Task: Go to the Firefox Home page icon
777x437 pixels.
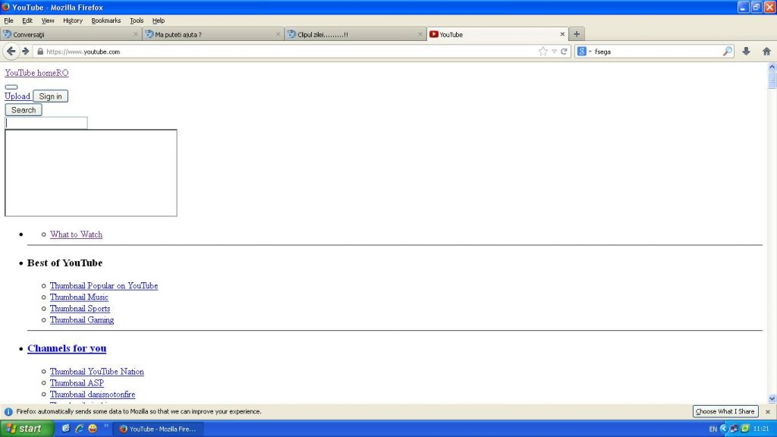Action: pos(766,52)
